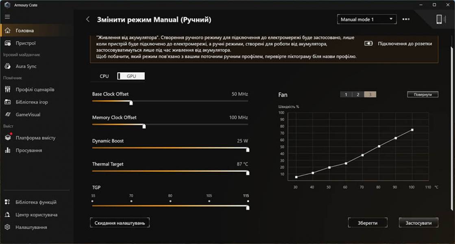Click the Armoury Crate logo icon
The image size is (455, 244).
coord(7,5)
